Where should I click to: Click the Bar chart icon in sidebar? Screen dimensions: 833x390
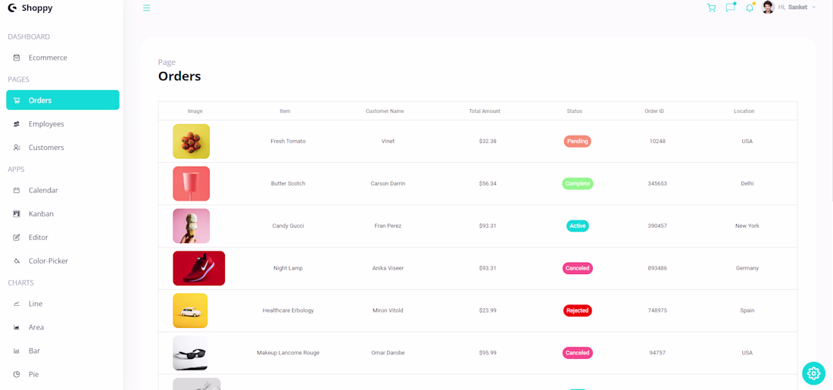point(17,351)
